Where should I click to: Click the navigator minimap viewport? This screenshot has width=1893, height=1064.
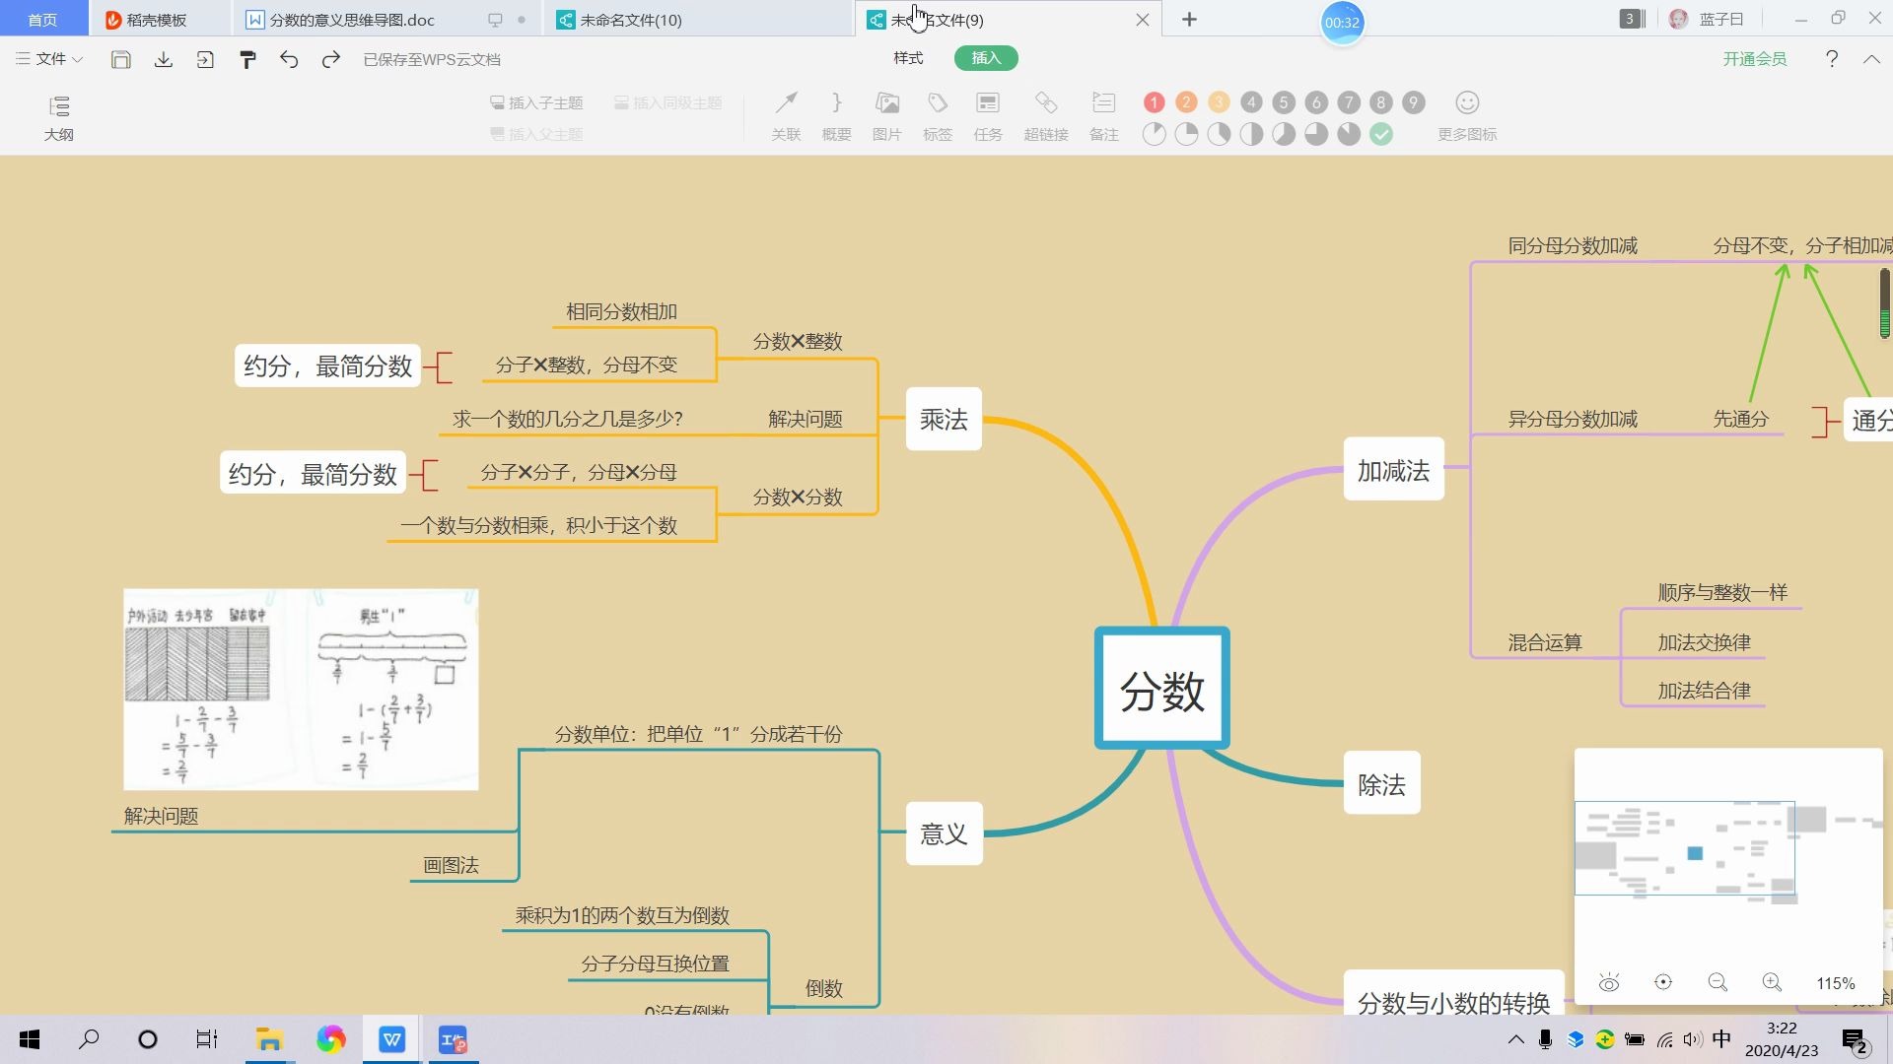pos(1684,848)
